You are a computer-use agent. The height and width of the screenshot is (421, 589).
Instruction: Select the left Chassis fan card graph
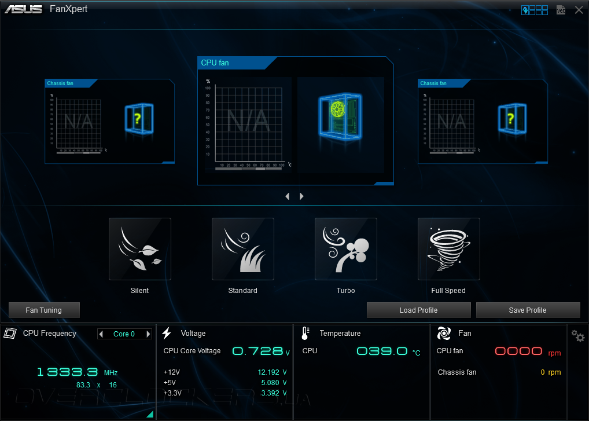(x=78, y=124)
